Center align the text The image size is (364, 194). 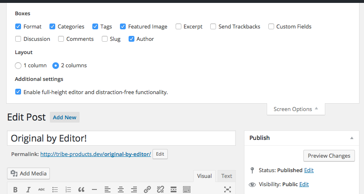coord(121,189)
